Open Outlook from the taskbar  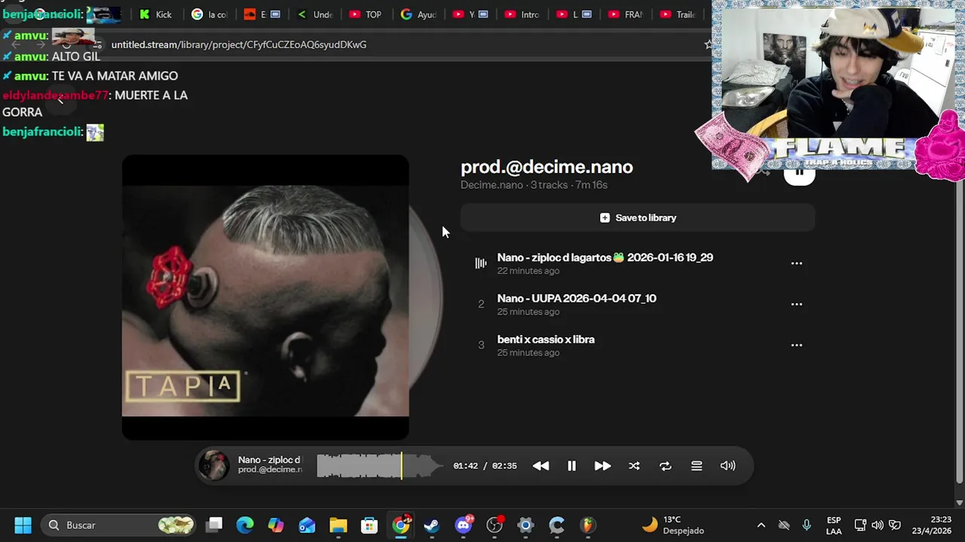pyautogui.click(x=307, y=525)
